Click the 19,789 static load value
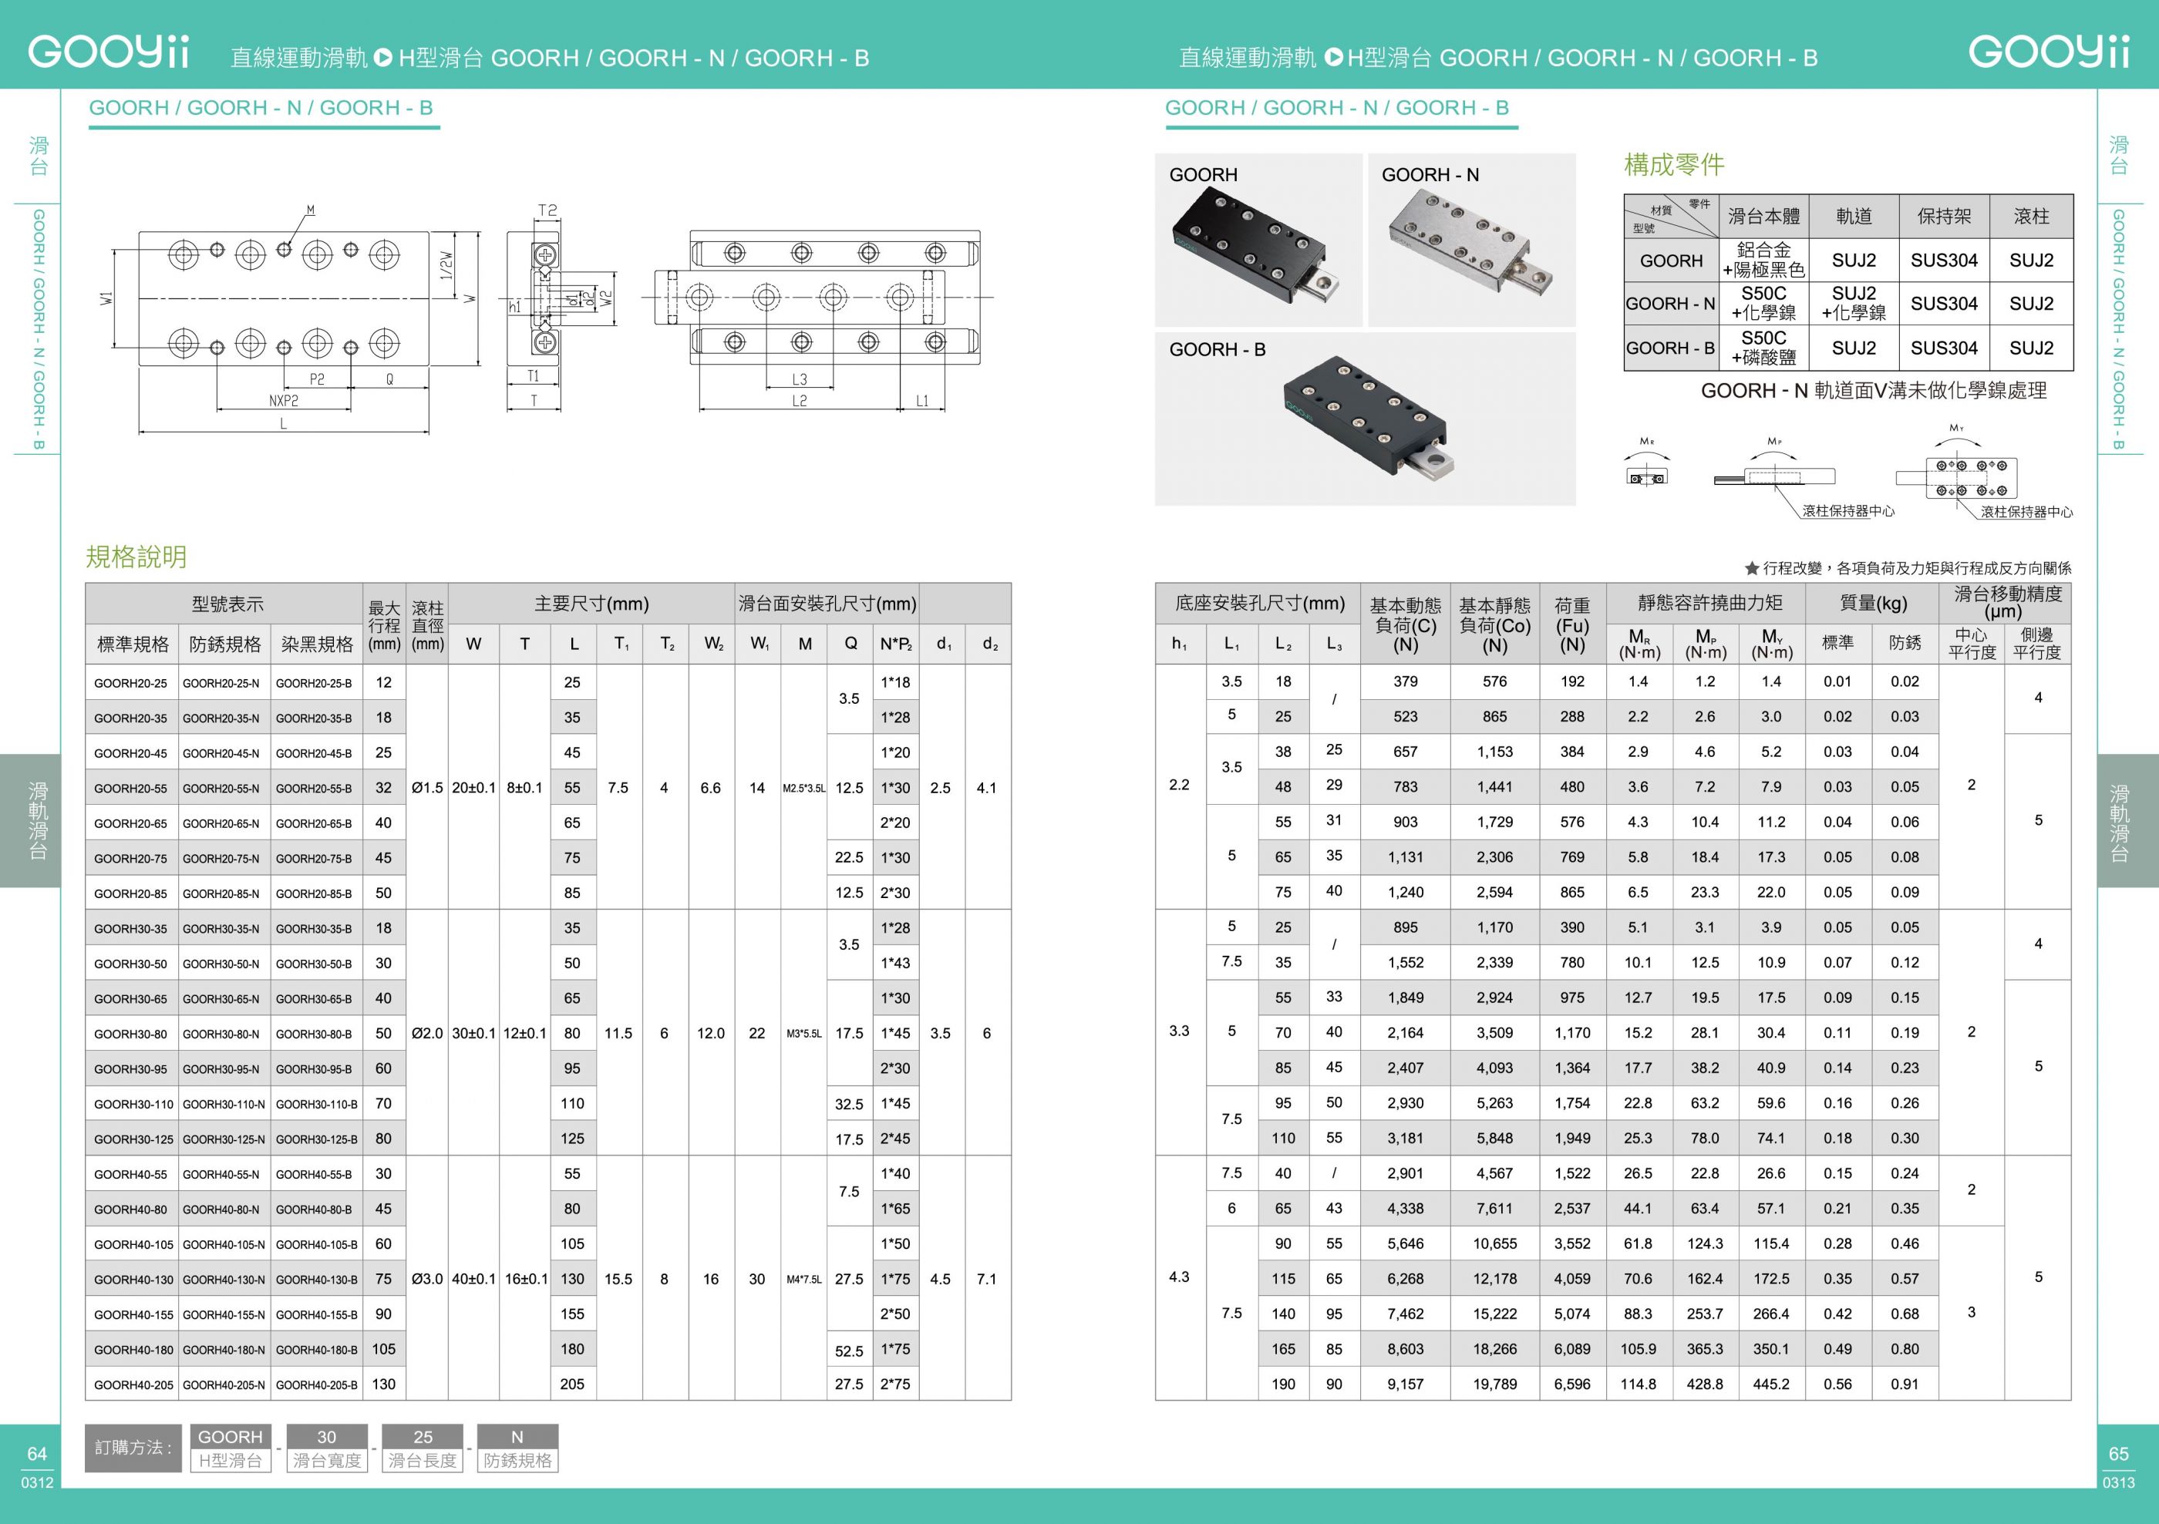This screenshot has width=2159, height=1524. (x=1494, y=1384)
